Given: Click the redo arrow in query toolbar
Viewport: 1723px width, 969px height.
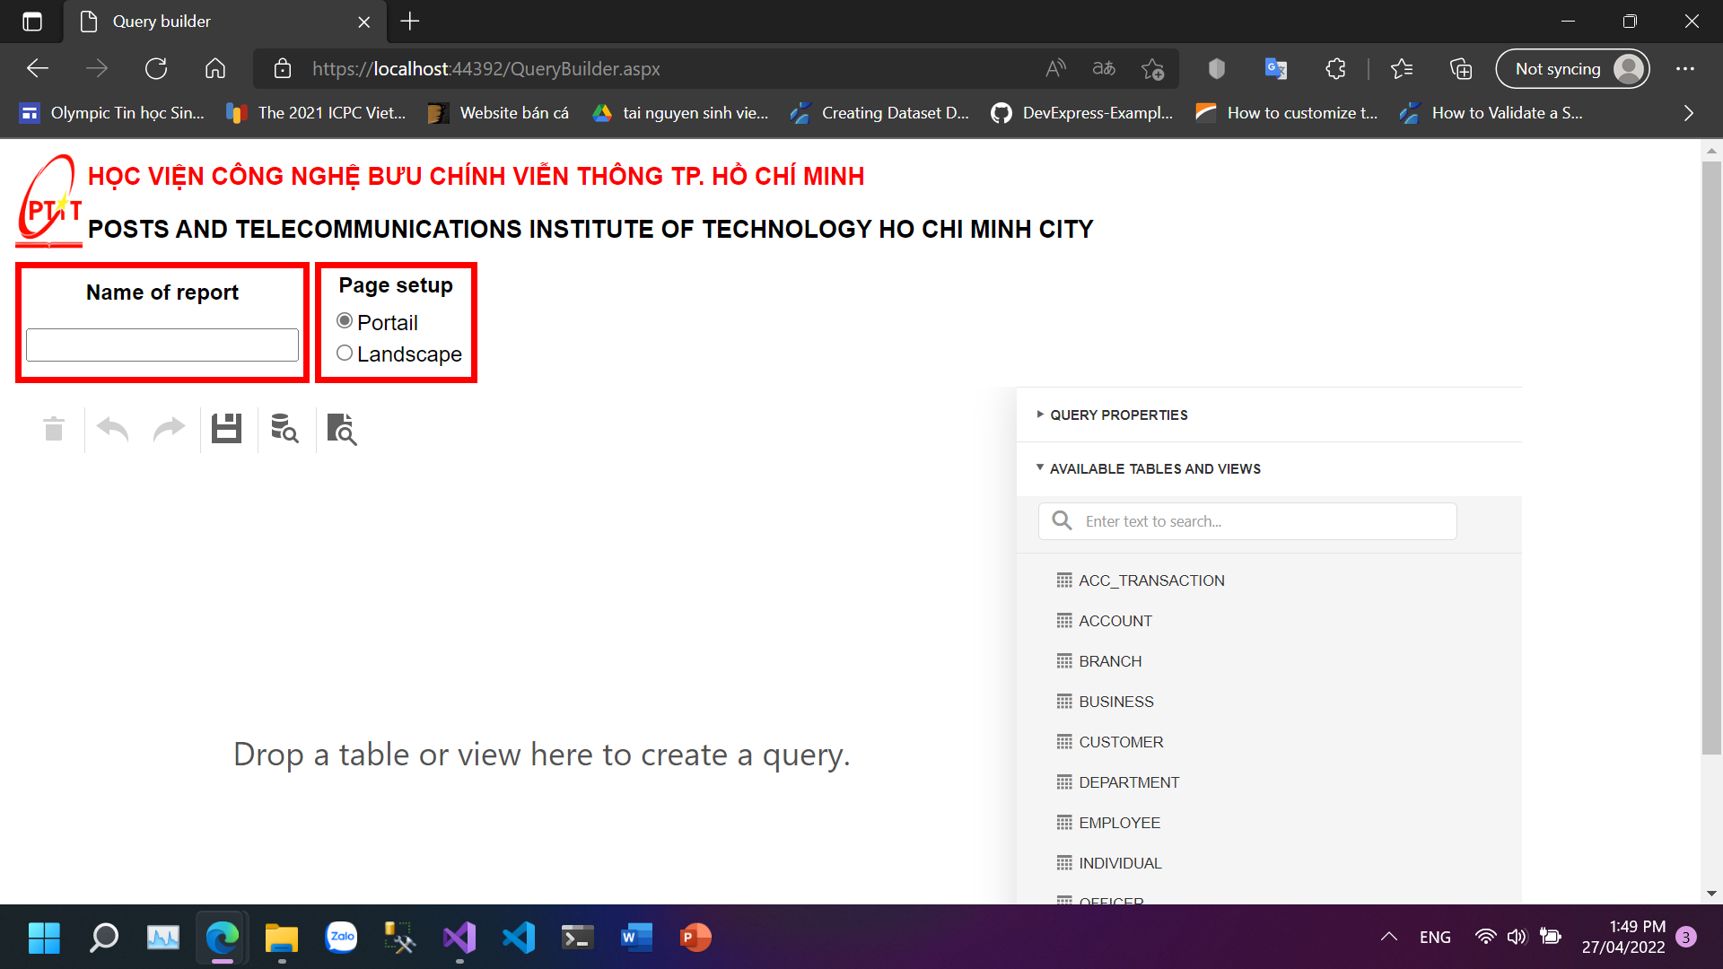Looking at the screenshot, I should [169, 430].
